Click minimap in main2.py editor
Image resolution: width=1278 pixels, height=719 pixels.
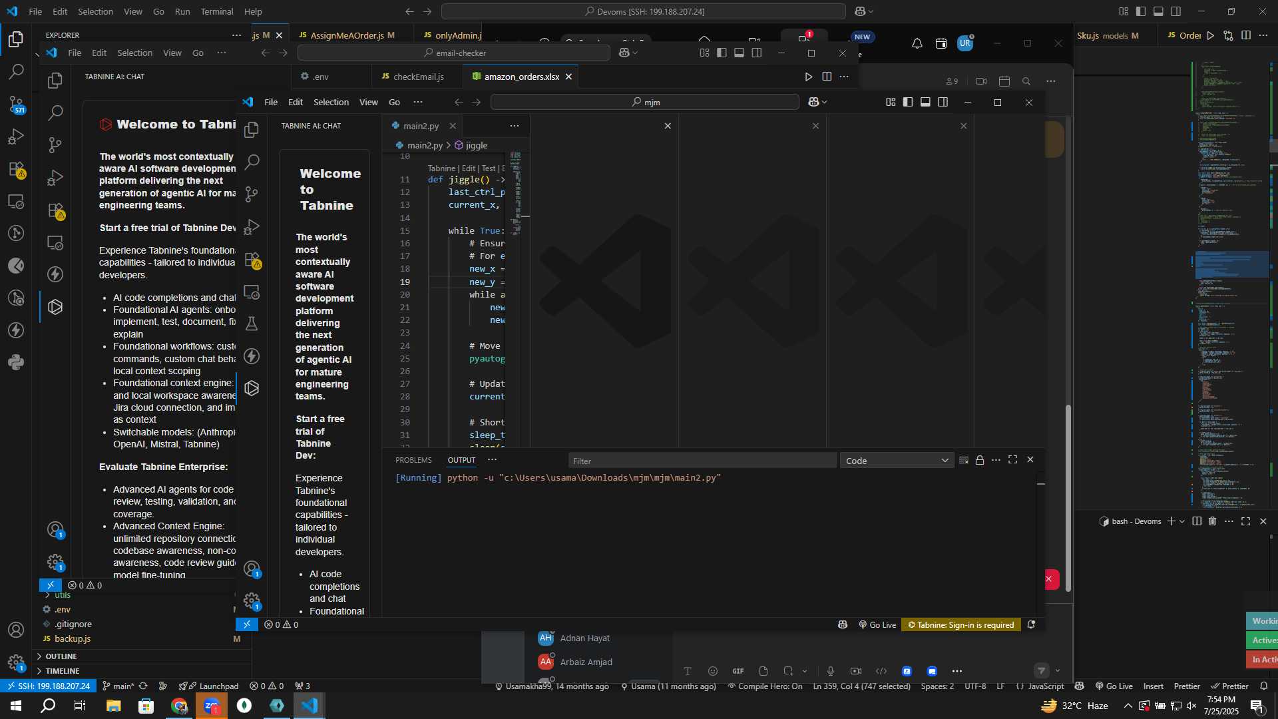click(515, 193)
